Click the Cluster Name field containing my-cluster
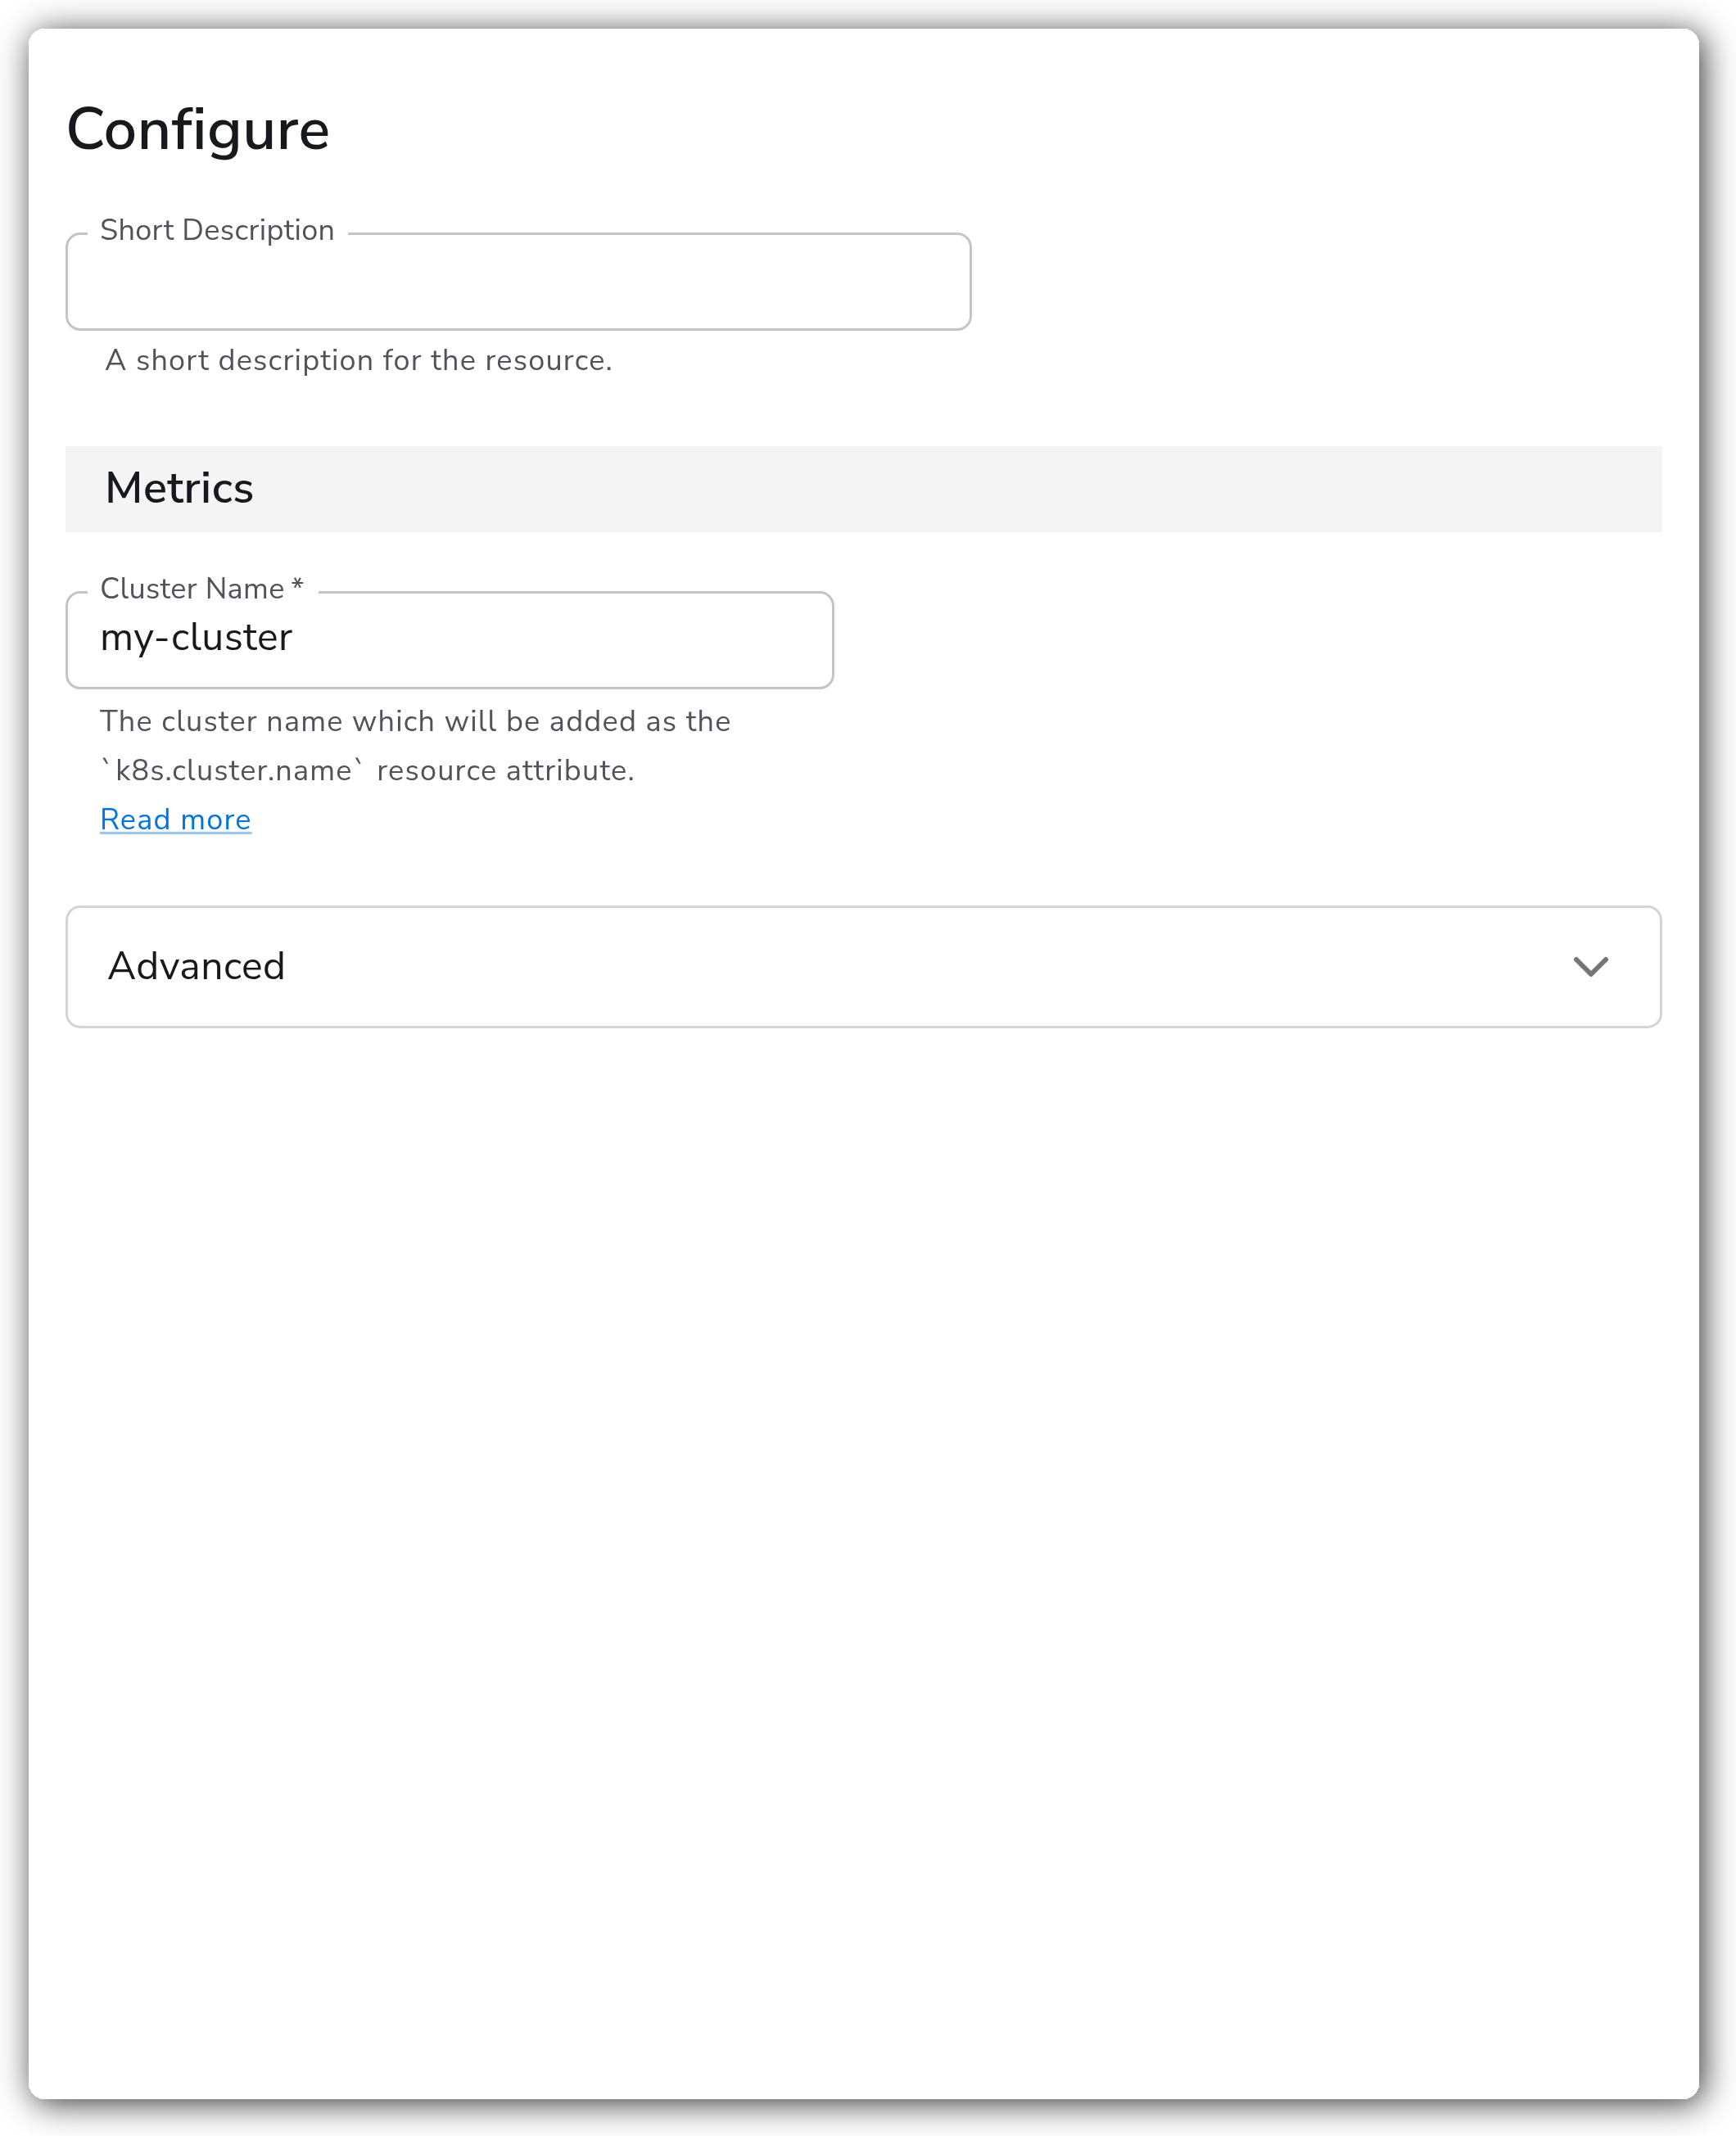Image resolution: width=1736 pixels, height=2136 pixels. pyautogui.click(x=450, y=639)
